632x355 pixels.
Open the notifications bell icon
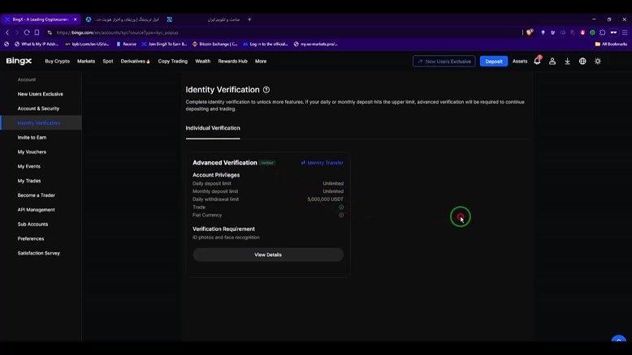coord(537,62)
